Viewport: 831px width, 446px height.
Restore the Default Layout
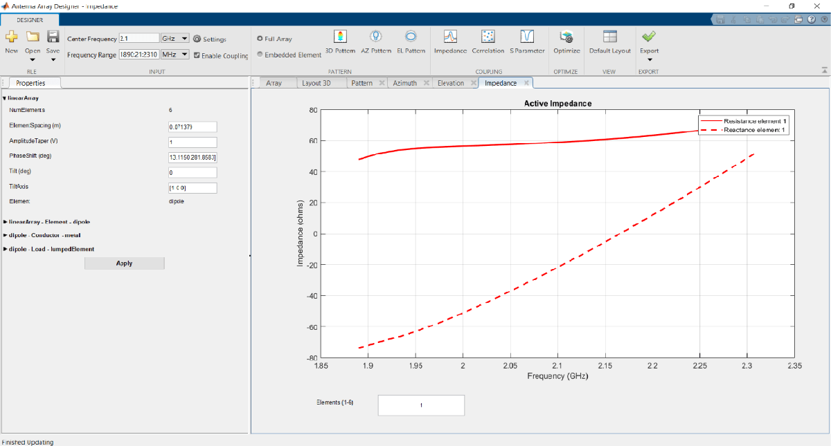[x=609, y=37]
